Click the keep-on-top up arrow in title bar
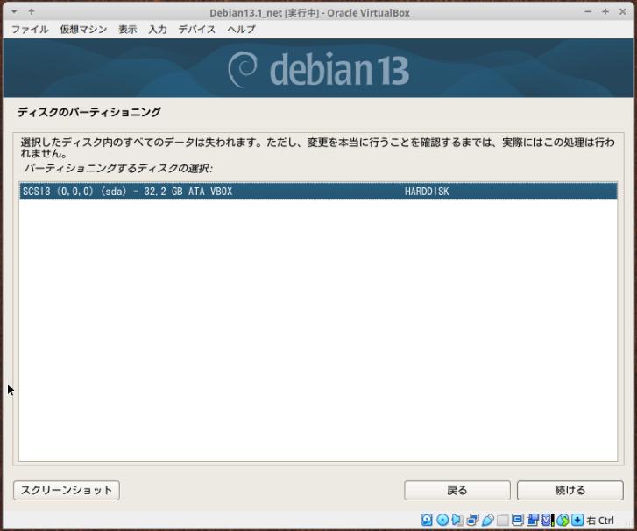The image size is (637, 531). [x=32, y=11]
